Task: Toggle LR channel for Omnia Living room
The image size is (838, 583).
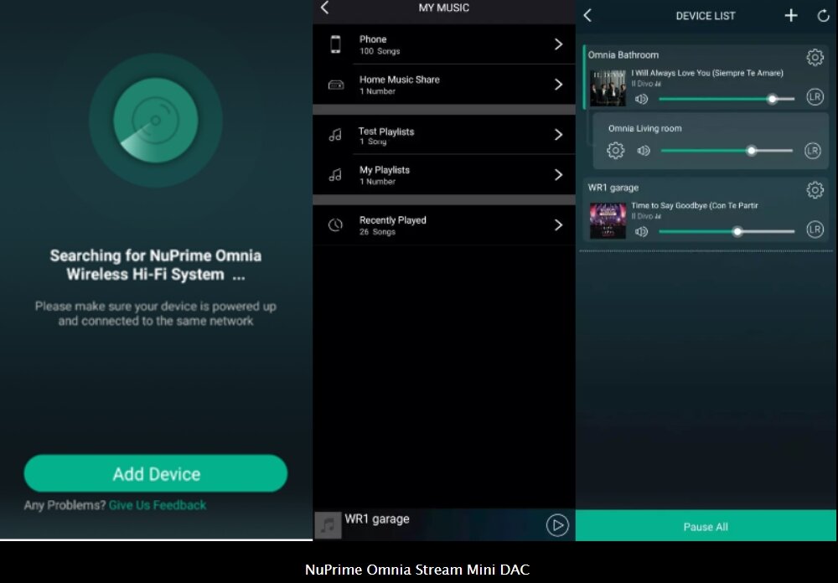Action: point(812,151)
